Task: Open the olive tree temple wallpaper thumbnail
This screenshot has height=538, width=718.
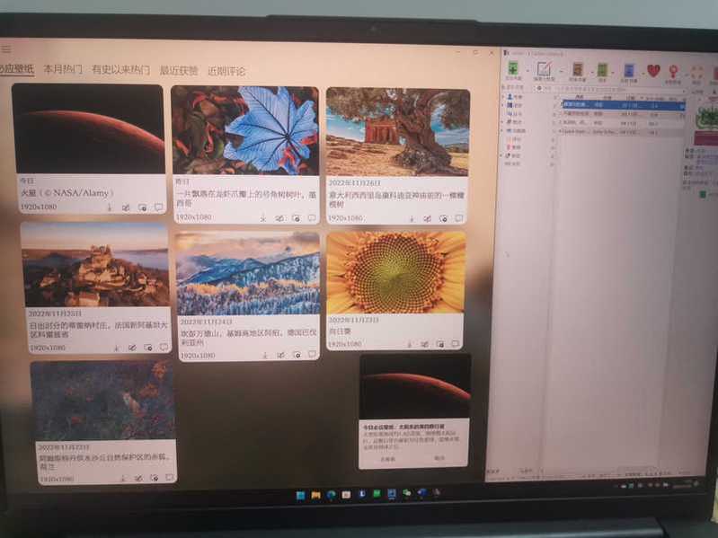Action: [x=397, y=132]
